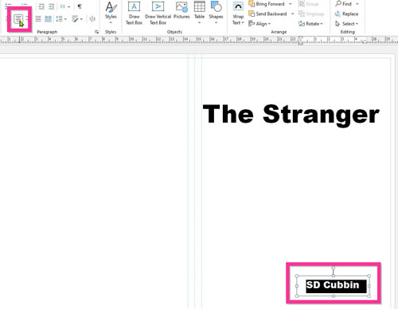Viewport: 398px width, 309px height.
Task: Open the Styles gallery
Action: pos(111,13)
